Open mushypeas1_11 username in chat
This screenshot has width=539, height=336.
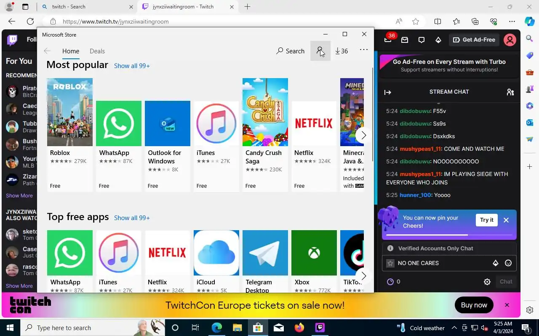(420, 149)
